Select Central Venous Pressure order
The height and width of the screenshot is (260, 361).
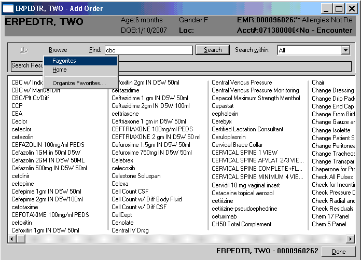click(242, 83)
